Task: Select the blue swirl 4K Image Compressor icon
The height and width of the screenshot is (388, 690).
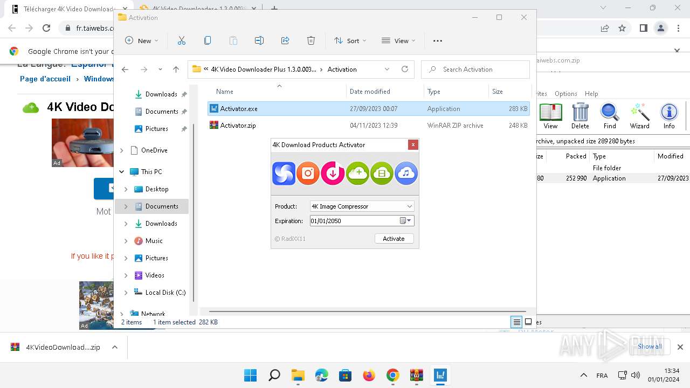Action: click(284, 174)
